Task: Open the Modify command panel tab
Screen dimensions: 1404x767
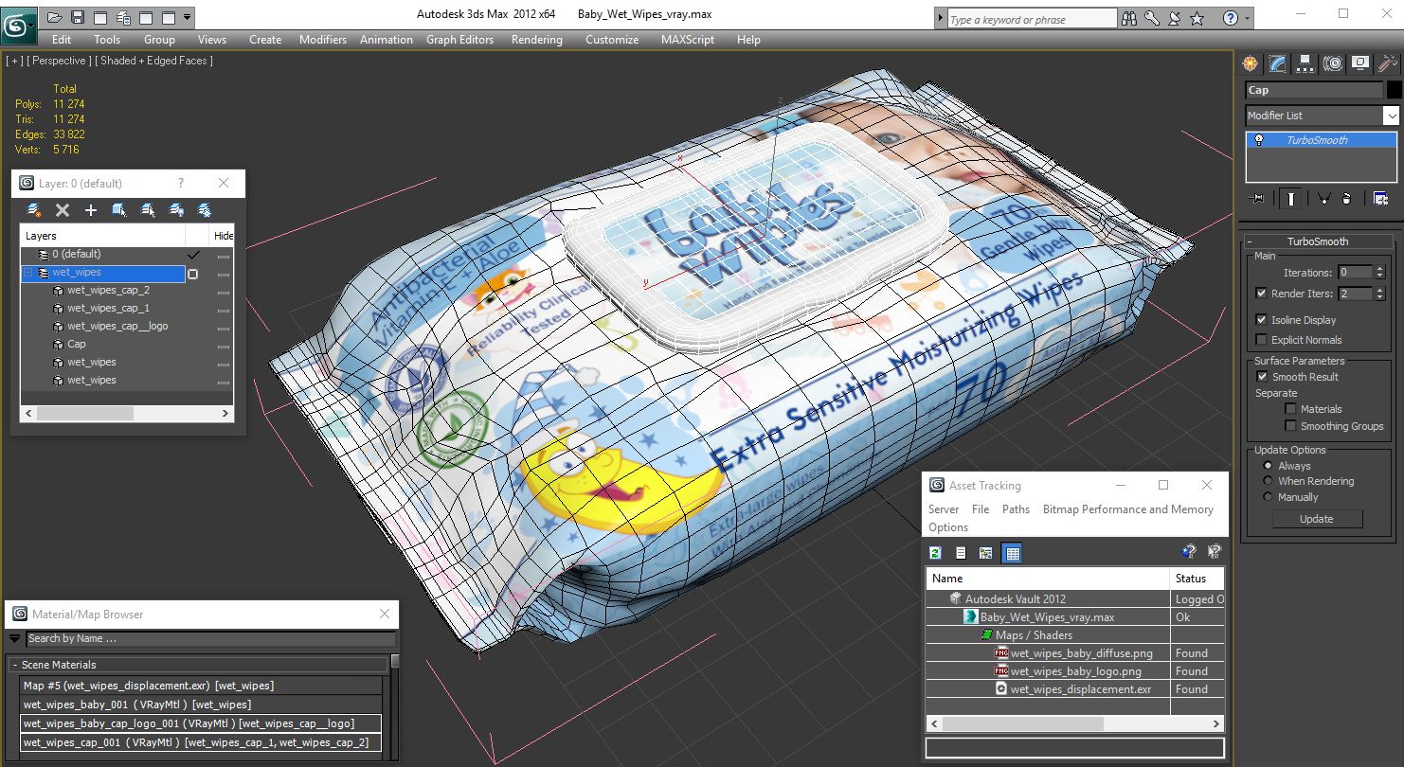Action: click(x=1278, y=63)
